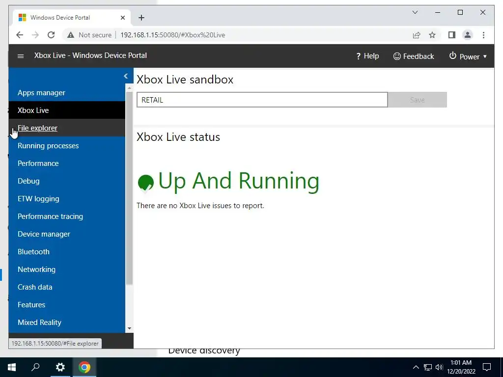Close the Windows Device Portal tab
This screenshot has width=503, height=377.
click(x=122, y=18)
